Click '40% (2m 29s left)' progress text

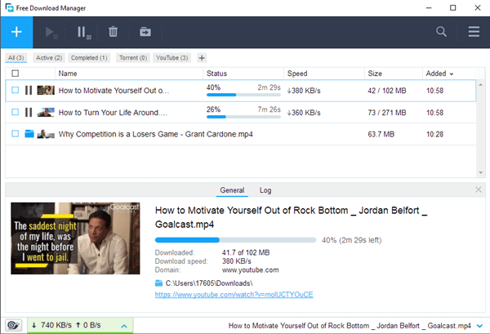pos(351,240)
